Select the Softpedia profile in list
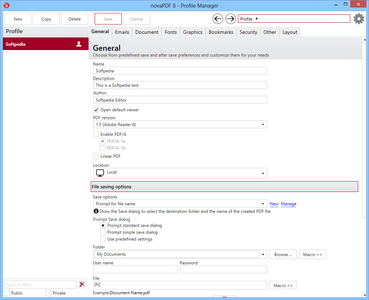The image size is (369, 300). point(46,44)
